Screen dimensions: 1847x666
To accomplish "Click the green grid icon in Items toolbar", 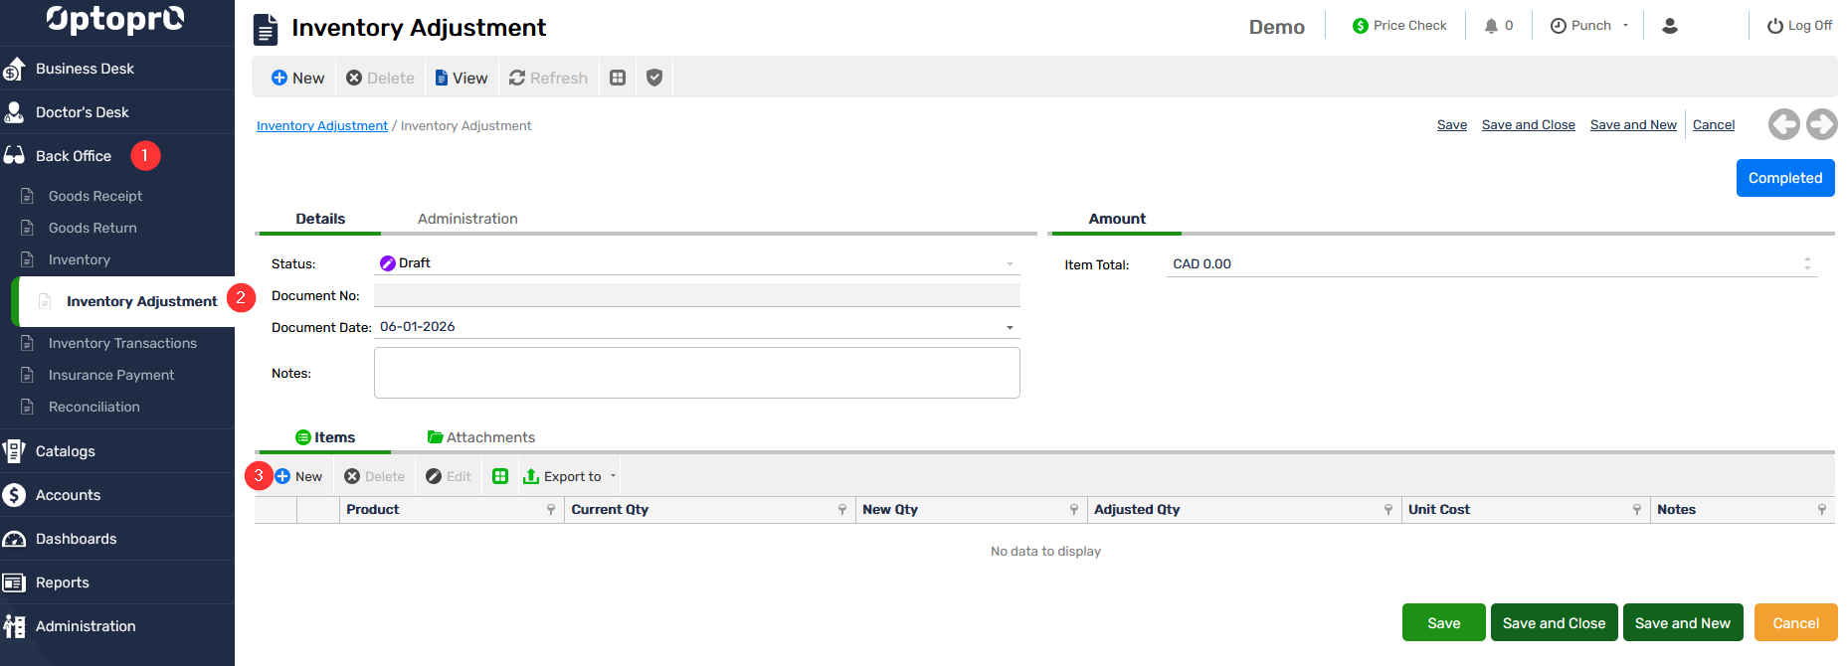I will 500,476.
